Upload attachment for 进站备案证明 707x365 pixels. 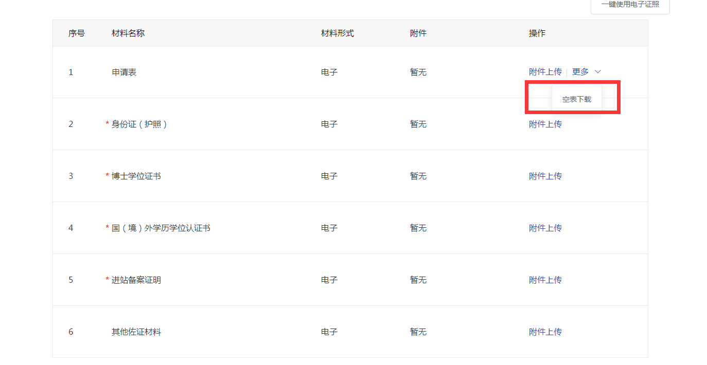click(545, 280)
